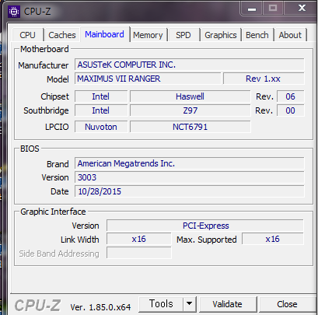The height and width of the screenshot is (315, 318).
Task: Click the Z97 southbridge field
Action: pos(190,110)
